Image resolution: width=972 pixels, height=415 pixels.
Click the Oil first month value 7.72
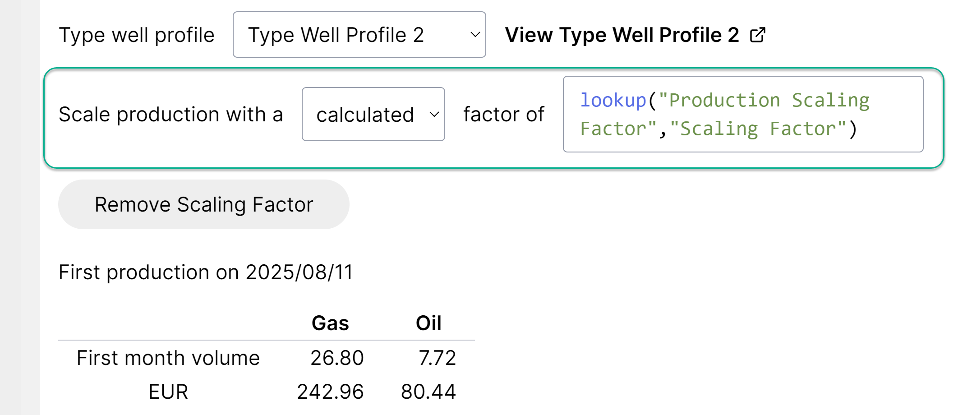437,358
